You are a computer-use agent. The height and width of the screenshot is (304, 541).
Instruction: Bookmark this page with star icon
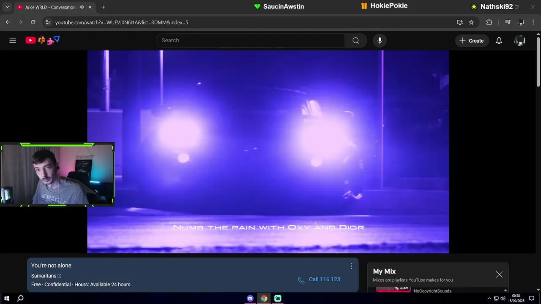[471, 22]
